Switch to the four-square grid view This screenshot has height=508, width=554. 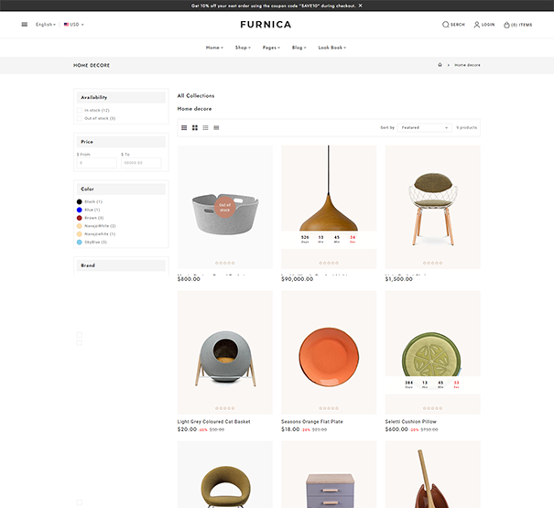[195, 127]
